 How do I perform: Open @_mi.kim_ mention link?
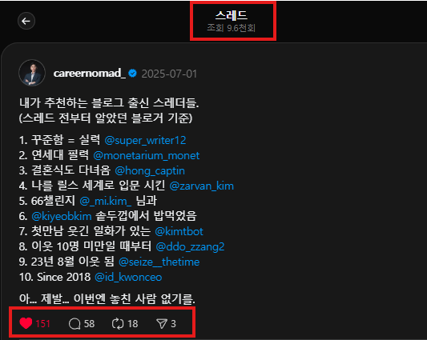tap(106, 202)
